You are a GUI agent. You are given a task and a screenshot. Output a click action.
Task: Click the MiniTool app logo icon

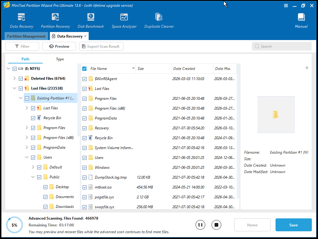coord(6,5)
